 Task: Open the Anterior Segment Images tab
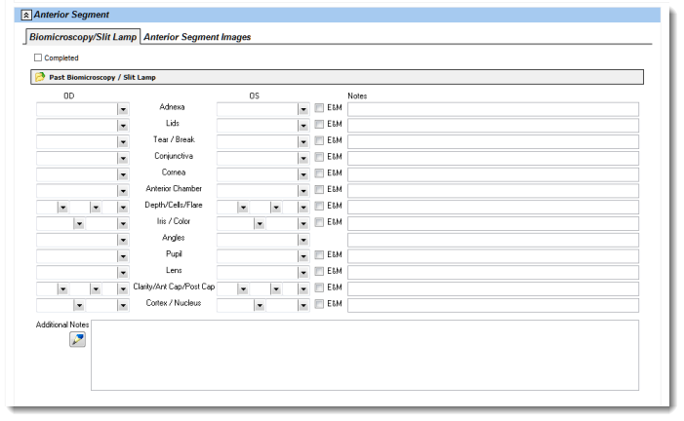tap(197, 37)
